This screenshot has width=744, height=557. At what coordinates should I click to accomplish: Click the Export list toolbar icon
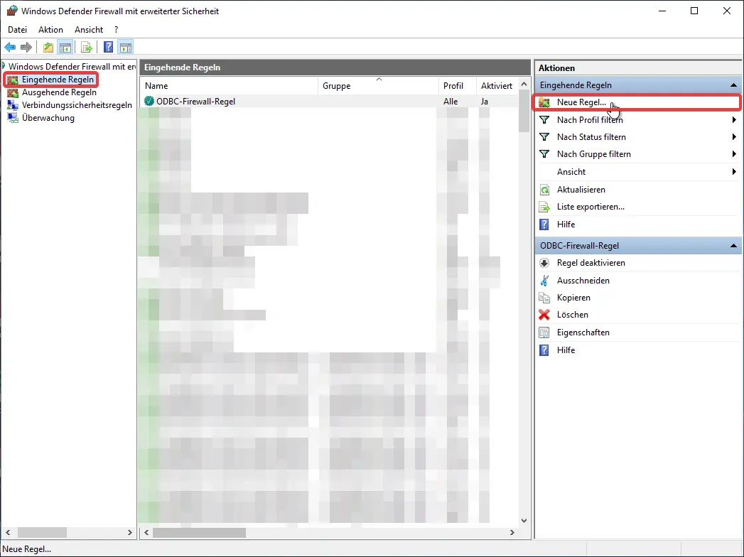(x=87, y=47)
